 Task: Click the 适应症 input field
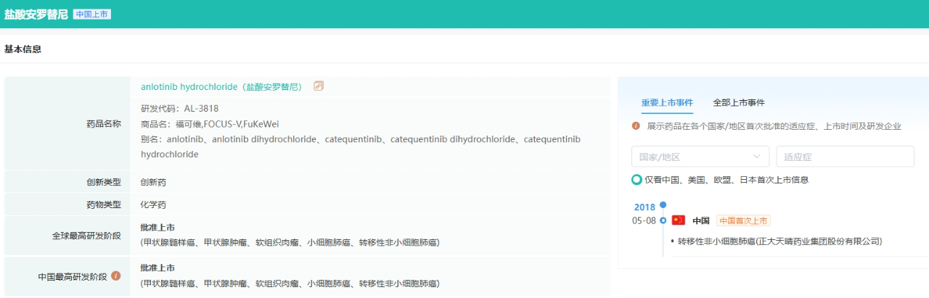tap(845, 157)
